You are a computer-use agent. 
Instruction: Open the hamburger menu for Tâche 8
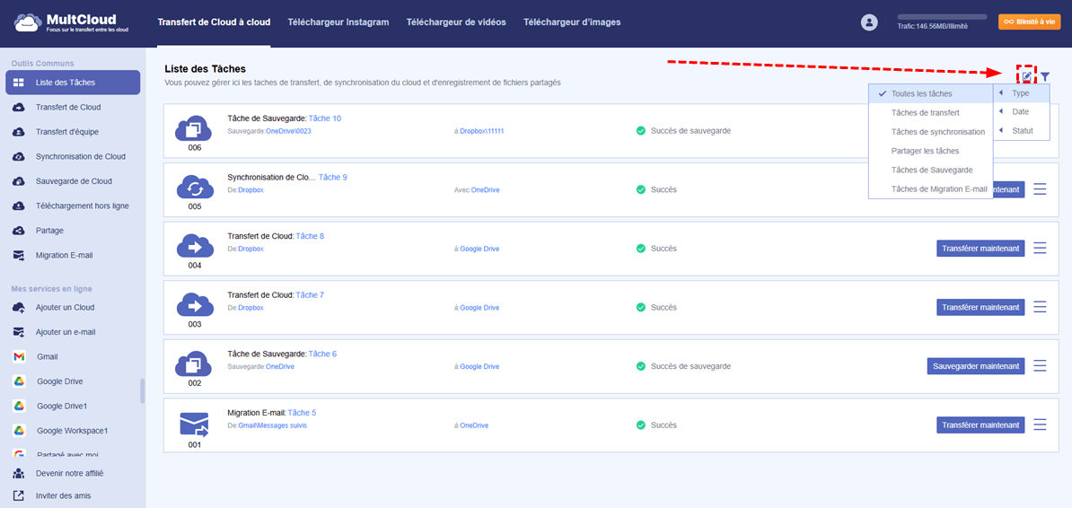[x=1041, y=249]
